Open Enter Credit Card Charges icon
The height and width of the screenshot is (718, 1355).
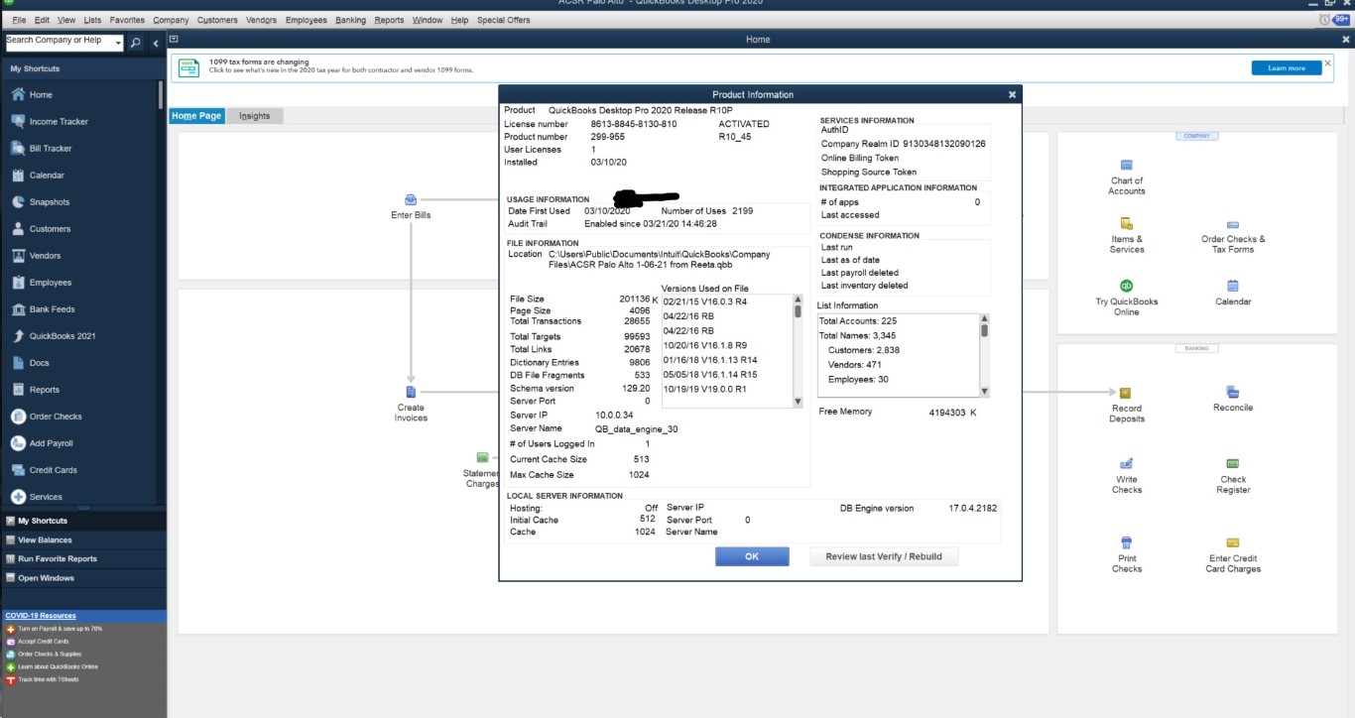point(1233,543)
